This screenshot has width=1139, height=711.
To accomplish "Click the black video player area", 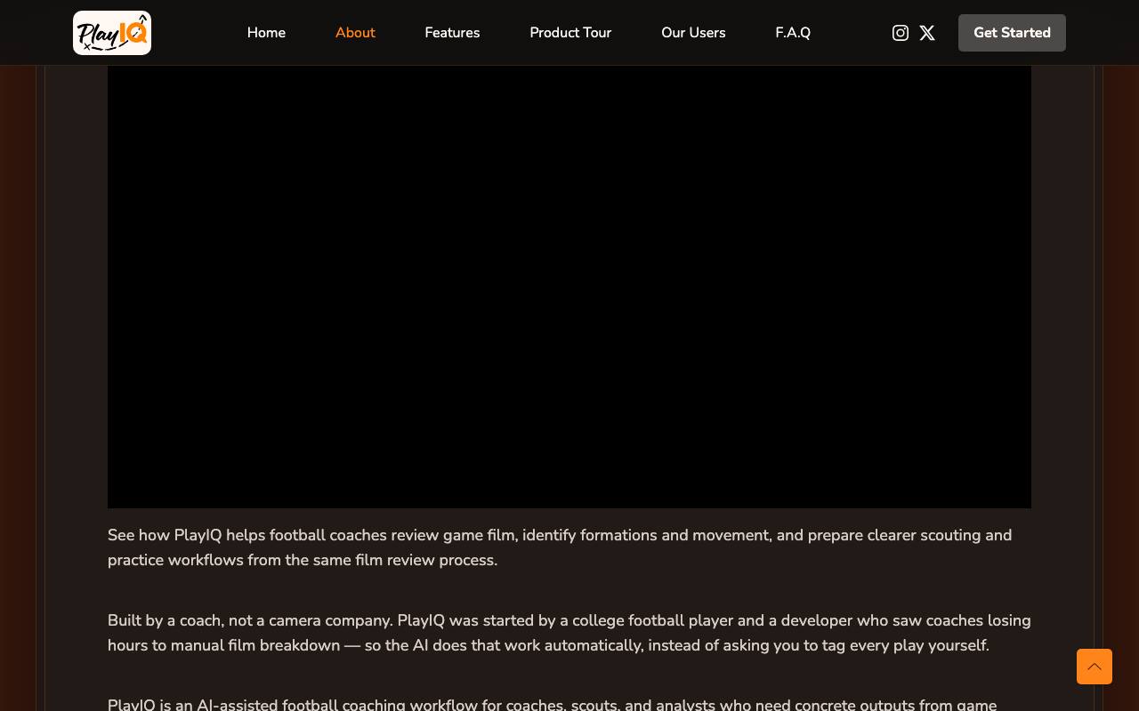I will [x=569, y=286].
